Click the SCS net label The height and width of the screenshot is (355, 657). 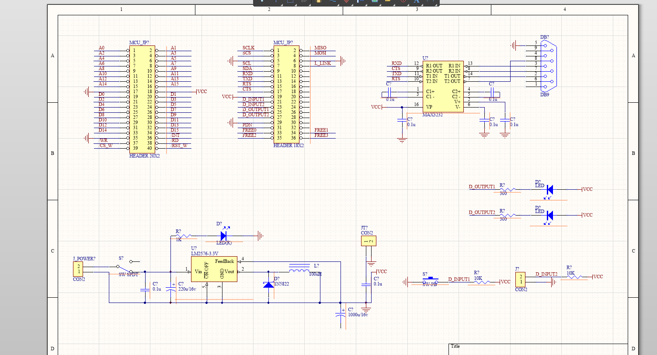click(247, 53)
